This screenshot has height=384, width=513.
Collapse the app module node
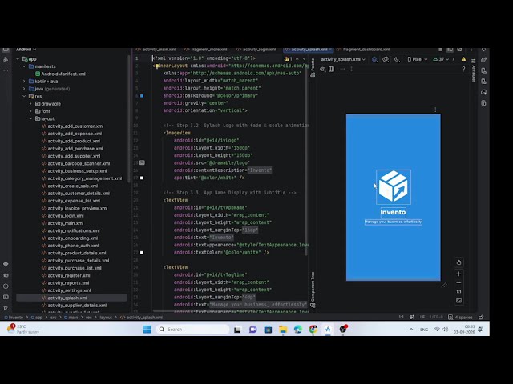click(x=18, y=59)
